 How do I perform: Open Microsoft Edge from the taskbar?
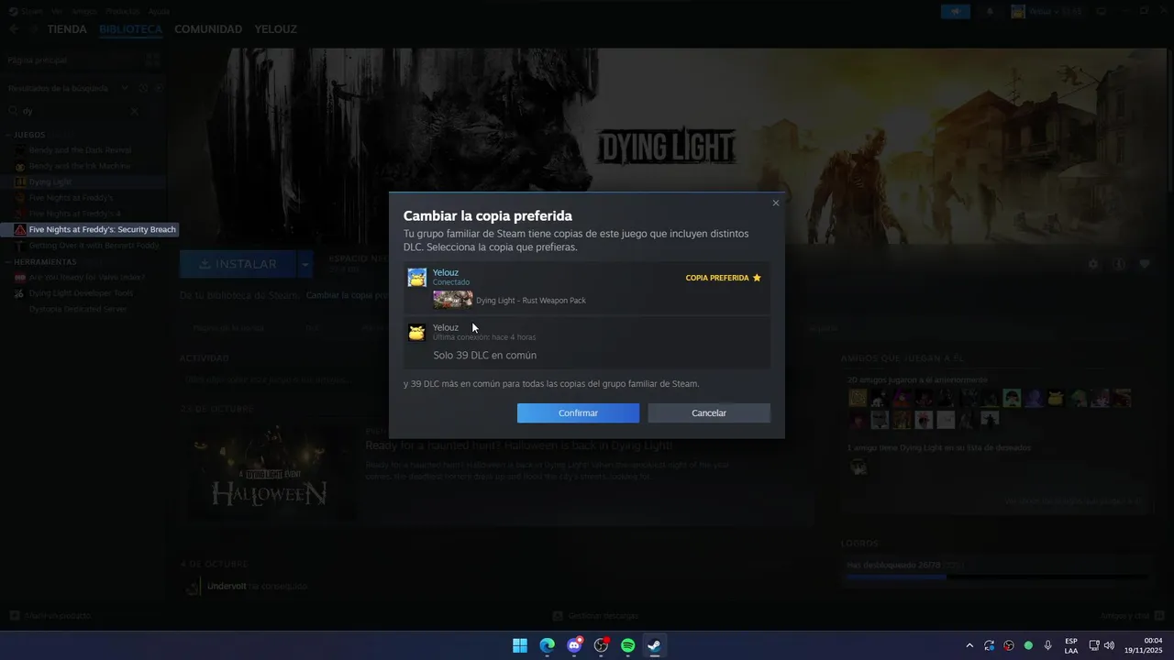coord(548,645)
